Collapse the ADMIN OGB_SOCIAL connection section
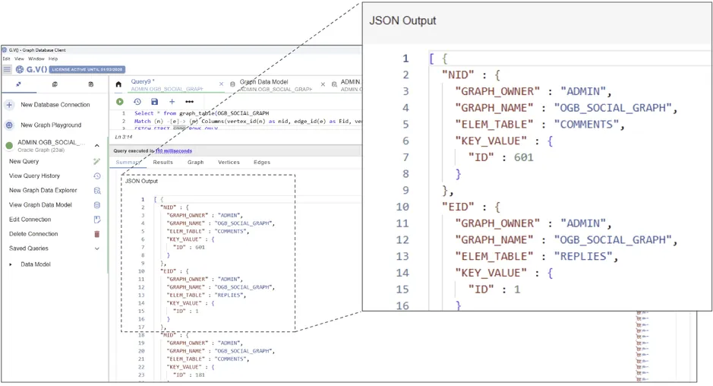The height and width of the screenshot is (386, 713). [97, 146]
